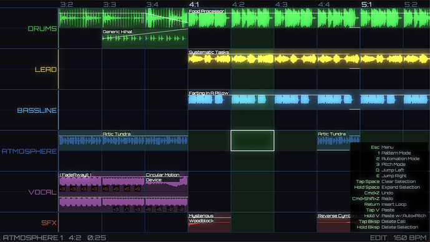Click the +7 pitch value in Vocal
The height and width of the screenshot is (242, 430).
click(x=127, y=210)
